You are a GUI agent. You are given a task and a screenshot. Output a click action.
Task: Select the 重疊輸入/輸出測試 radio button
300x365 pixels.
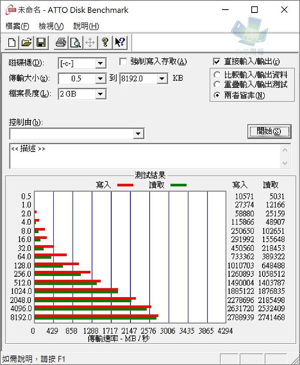pyautogui.click(x=217, y=84)
